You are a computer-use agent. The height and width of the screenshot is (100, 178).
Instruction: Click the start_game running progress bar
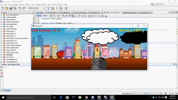[x=147, y=94]
